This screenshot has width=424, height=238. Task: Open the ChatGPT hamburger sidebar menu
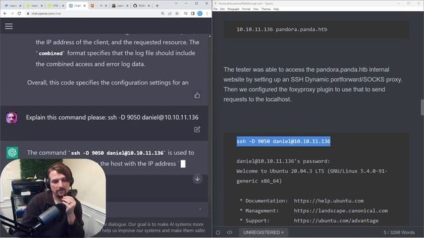[x=9, y=26]
